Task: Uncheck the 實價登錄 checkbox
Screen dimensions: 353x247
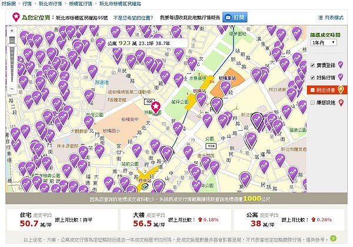Action: [312, 65]
